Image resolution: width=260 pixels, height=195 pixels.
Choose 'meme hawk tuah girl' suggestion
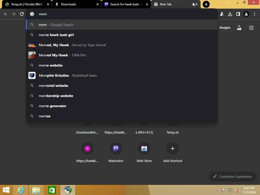[x=122, y=35]
